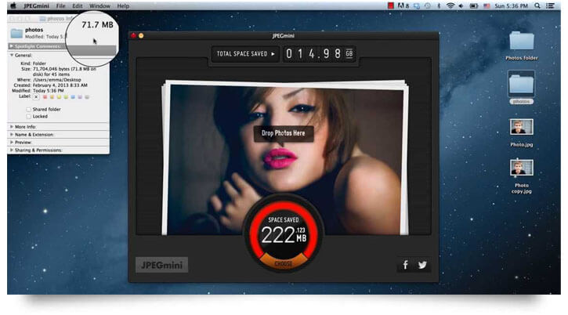The height and width of the screenshot is (315, 568).
Task: Click the Sun 5:36 PM clock
Action: 511,5
